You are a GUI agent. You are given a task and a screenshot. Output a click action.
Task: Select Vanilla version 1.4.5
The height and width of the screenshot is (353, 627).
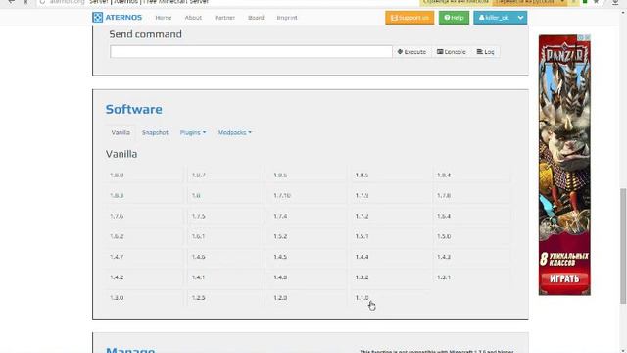click(308, 257)
